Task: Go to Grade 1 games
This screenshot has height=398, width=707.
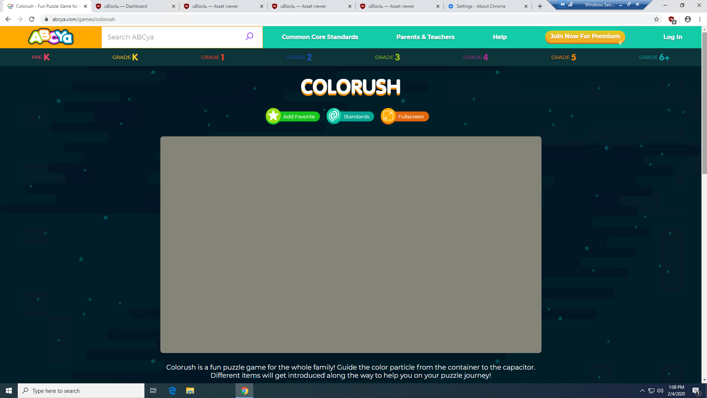Action: (213, 57)
